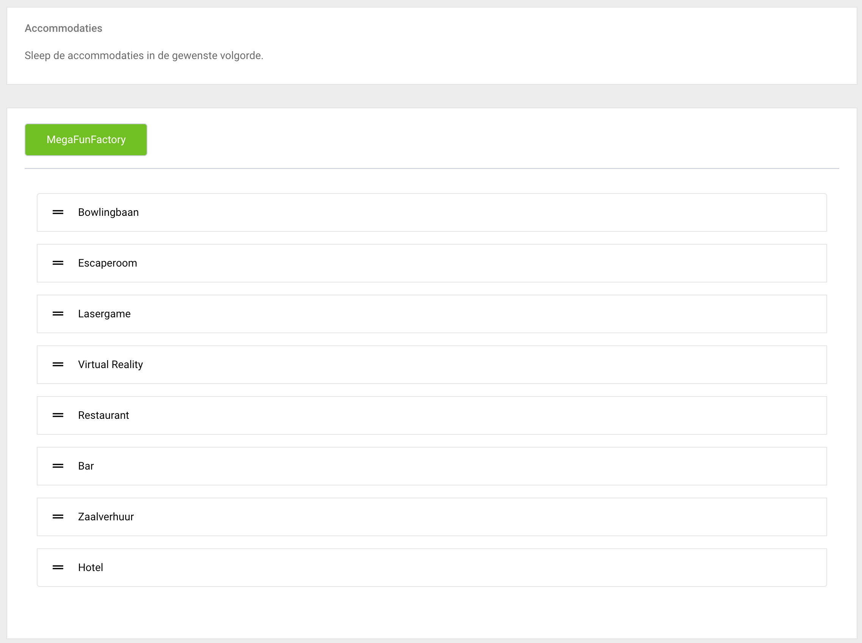Click the Zaalverhuur label text
The image size is (862, 643).
106,517
